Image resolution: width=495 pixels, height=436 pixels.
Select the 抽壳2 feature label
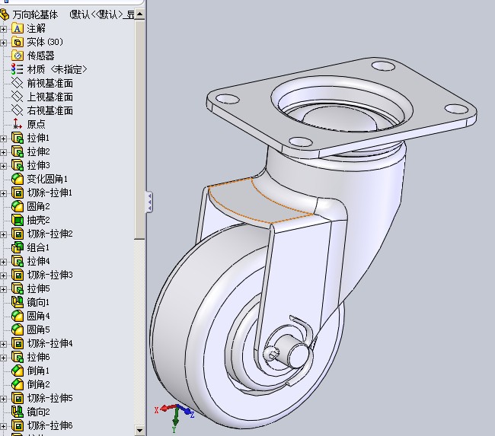pyautogui.click(x=38, y=220)
